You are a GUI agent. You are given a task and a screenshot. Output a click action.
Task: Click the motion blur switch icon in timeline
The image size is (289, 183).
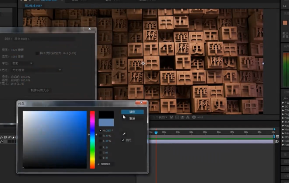coord(9,137)
